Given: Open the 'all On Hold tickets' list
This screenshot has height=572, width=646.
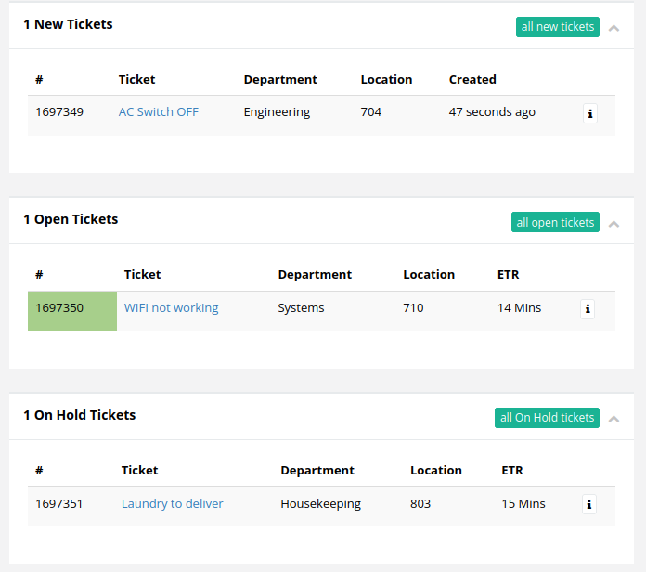Looking at the screenshot, I should pos(547,418).
